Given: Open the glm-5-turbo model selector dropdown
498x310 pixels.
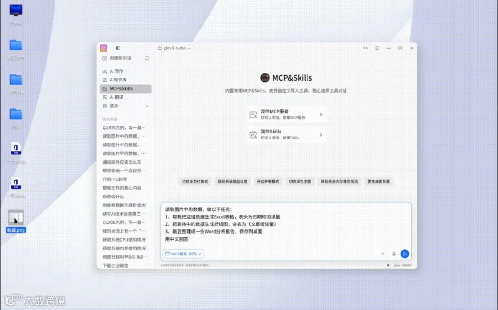Looking at the screenshot, I should click(x=175, y=48).
